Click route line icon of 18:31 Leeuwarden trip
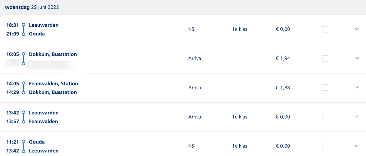 click(x=23, y=29)
